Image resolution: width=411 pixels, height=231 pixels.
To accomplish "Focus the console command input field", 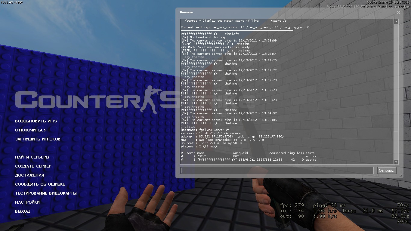I will [x=277, y=171].
